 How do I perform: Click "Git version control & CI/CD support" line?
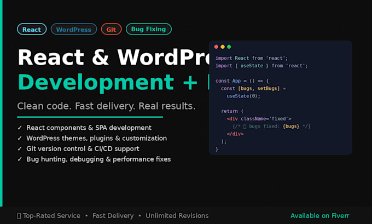(83, 149)
